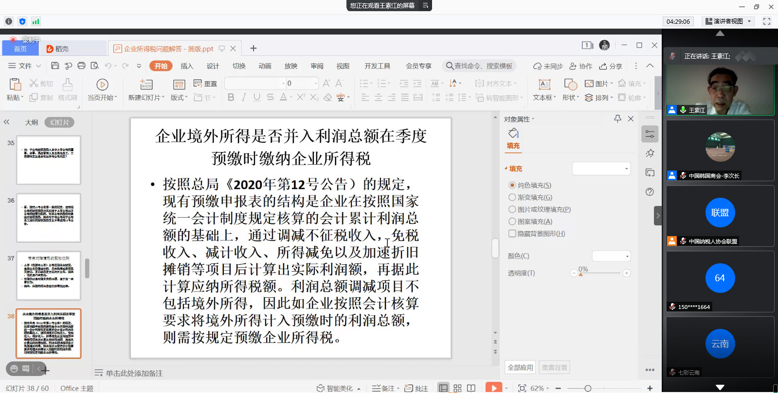Switch to Slides (幻灯片) thumbnail view toggle
Image resolution: width=778 pixels, height=393 pixels.
(x=59, y=122)
